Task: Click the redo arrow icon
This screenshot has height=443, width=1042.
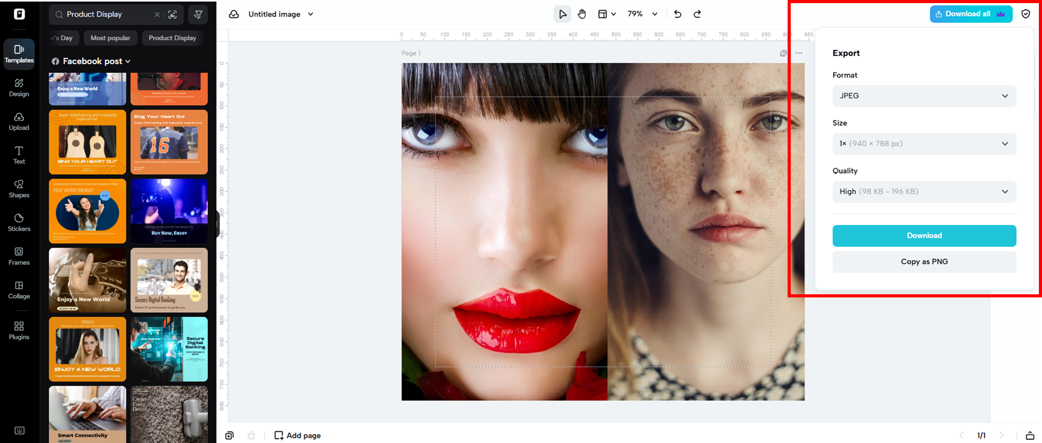Action: (x=697, y=15)
